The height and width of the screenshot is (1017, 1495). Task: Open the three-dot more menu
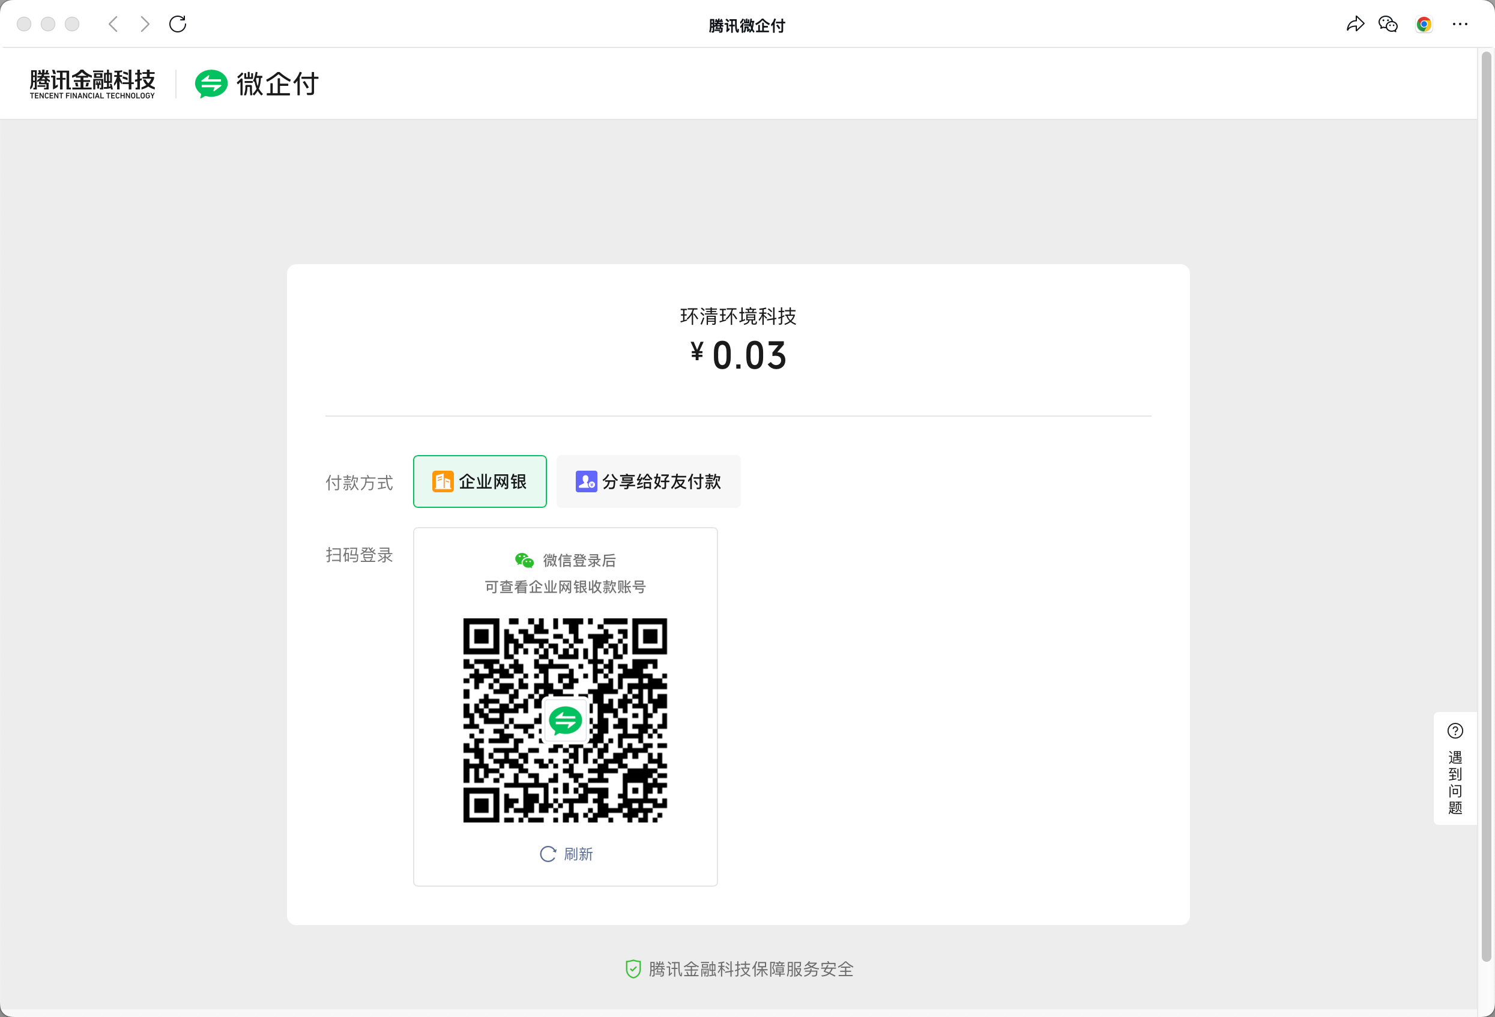pos(1460,25)
